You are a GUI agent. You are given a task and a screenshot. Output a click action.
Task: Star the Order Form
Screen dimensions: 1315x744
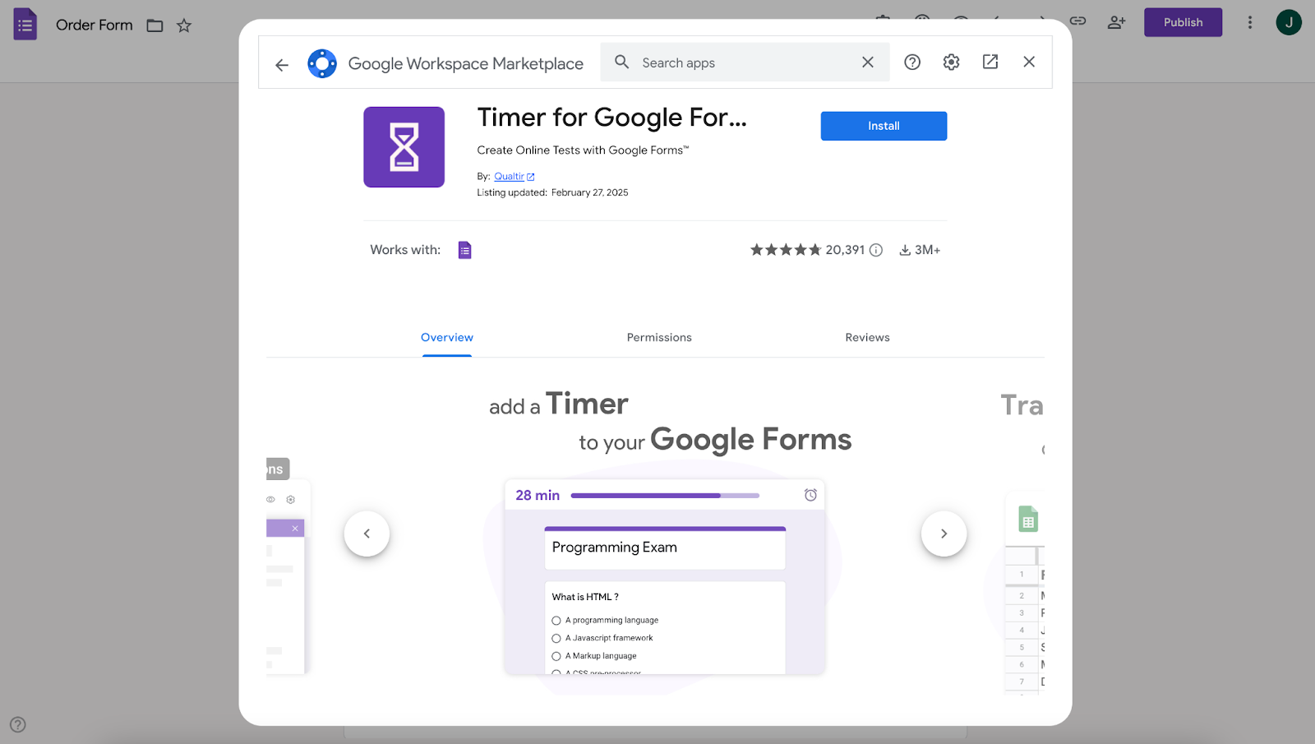(x=184, y=25)
